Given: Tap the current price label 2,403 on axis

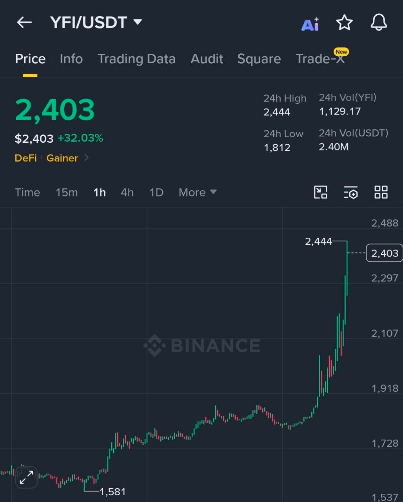Looking at the screenshot, I should coord(385,253).
